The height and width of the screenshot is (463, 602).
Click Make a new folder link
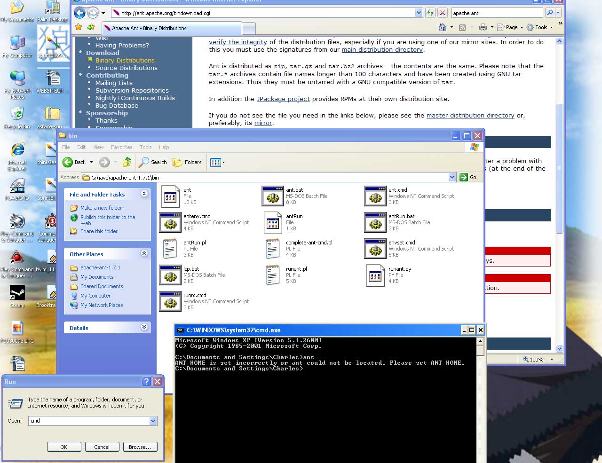101,208
